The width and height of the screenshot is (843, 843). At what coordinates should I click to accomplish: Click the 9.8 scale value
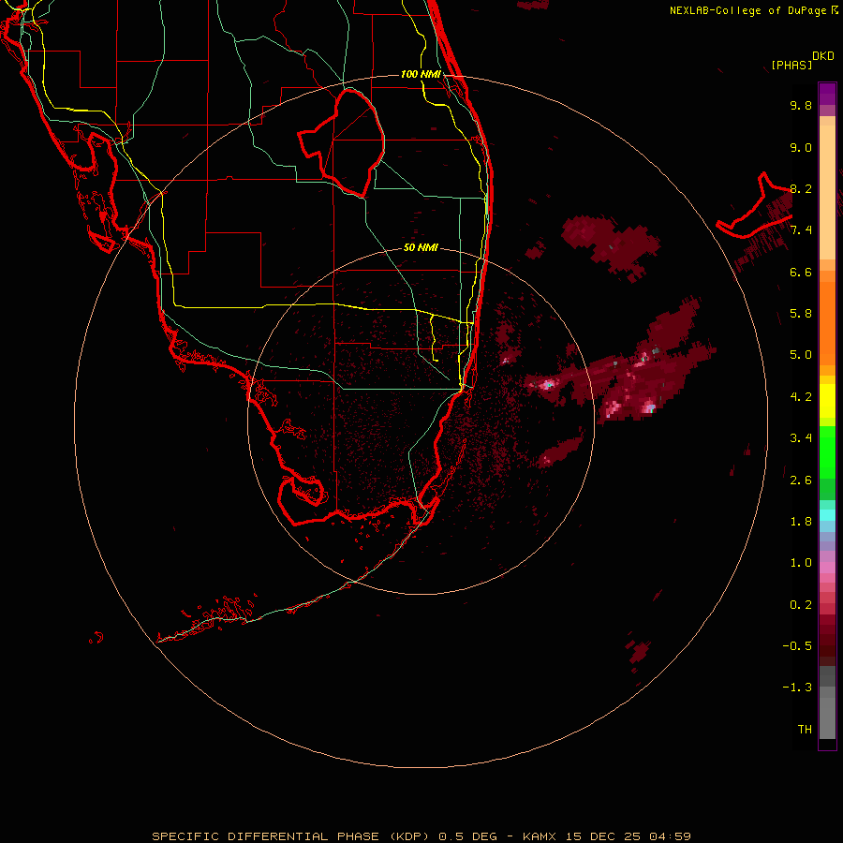[801, 105]
